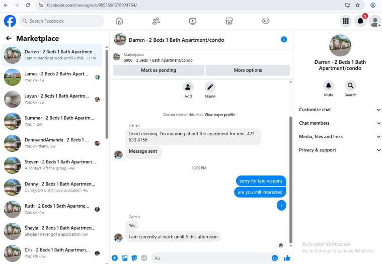Click the blue conversation info icon
Viewport: 382px width, 264px height.
point(284,39)
